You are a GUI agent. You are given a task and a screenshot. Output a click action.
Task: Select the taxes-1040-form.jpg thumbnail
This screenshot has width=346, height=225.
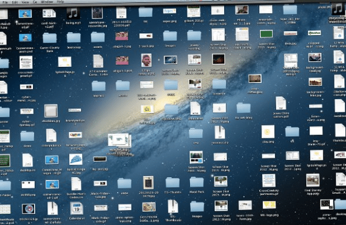[245, 205]
